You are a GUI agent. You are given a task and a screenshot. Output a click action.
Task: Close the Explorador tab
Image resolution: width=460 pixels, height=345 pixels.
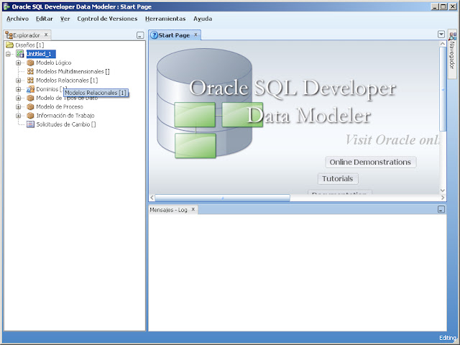(x=46, y=34)
